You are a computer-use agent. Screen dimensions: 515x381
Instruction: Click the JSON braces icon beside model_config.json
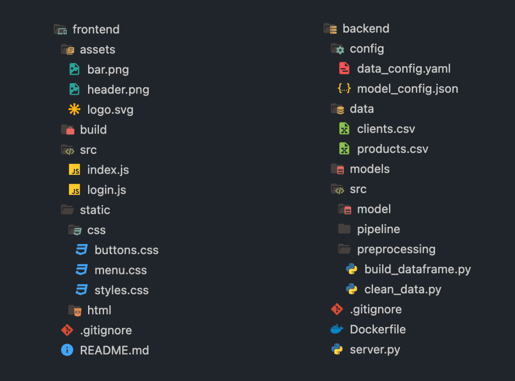point(344,89)
